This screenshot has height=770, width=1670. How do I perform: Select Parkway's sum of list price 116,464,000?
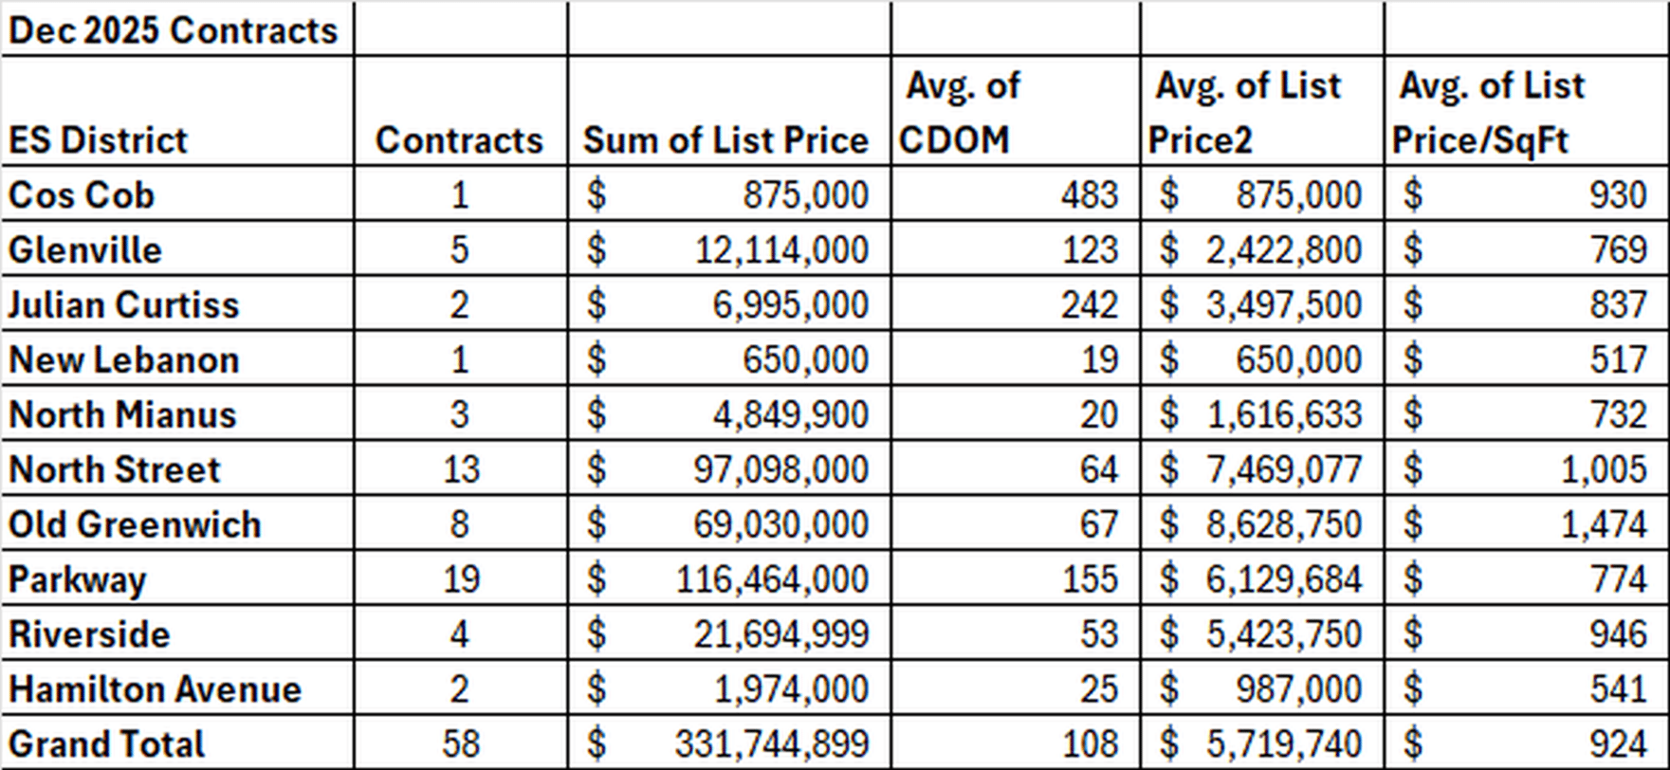[x=771, y=579]
